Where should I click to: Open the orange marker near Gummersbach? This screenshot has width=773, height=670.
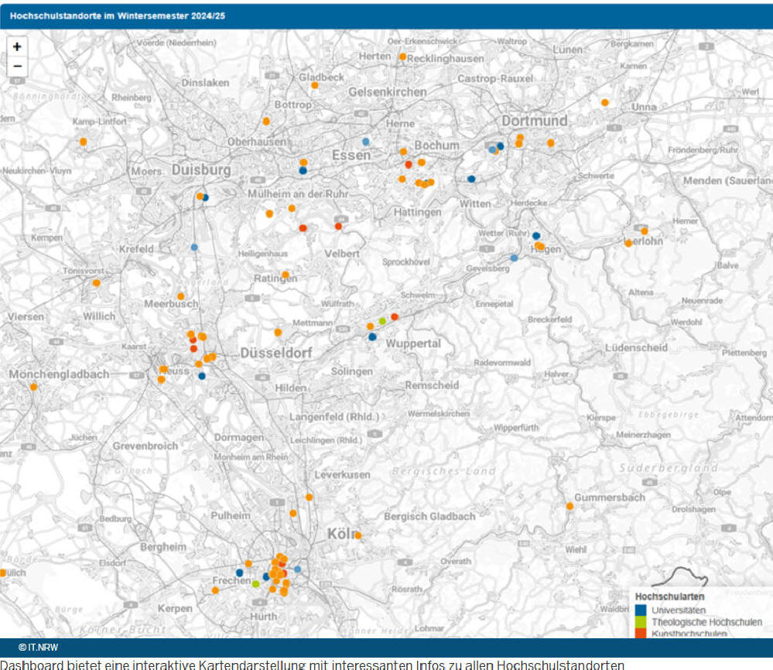[569, 506]
